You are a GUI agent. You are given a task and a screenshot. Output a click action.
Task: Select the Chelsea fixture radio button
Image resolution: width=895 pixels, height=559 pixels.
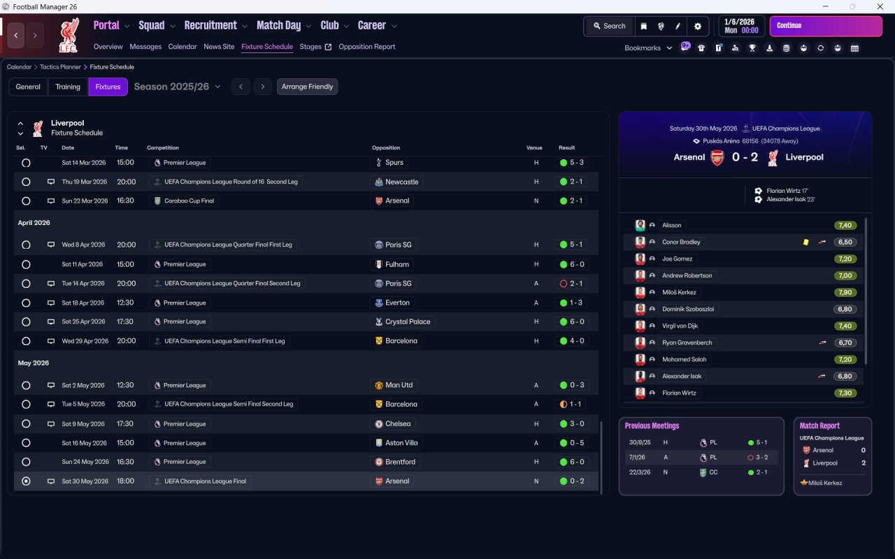tap(26, 424)
